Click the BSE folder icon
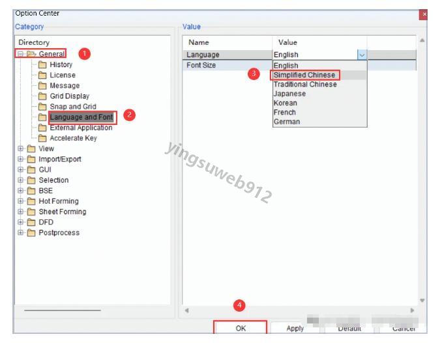The height and width of the screenshot is (343, 440). click(x=31, y=191)
